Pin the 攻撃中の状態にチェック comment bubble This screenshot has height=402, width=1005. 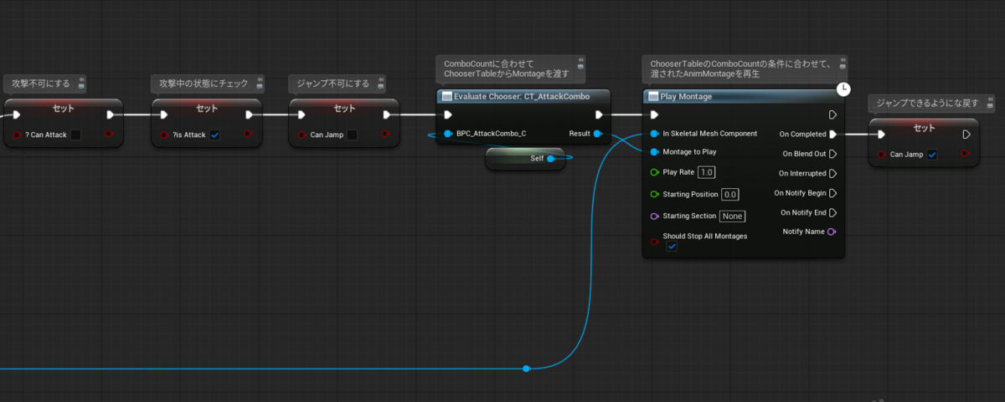pyautogui.click(x=260, y=81)
